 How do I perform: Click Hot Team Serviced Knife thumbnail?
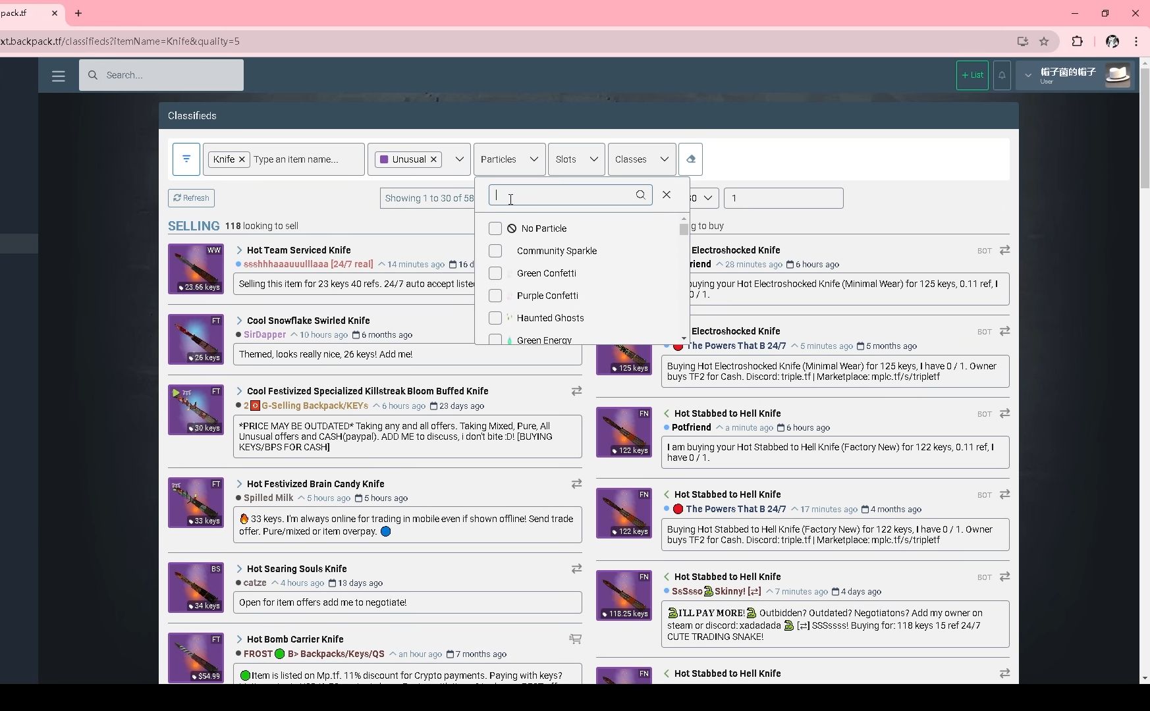point(196,269)
